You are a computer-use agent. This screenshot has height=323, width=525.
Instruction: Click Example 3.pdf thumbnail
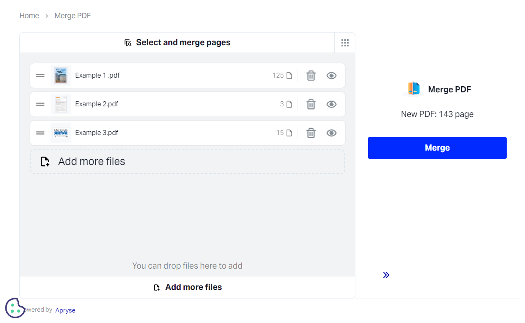[61, 133]
